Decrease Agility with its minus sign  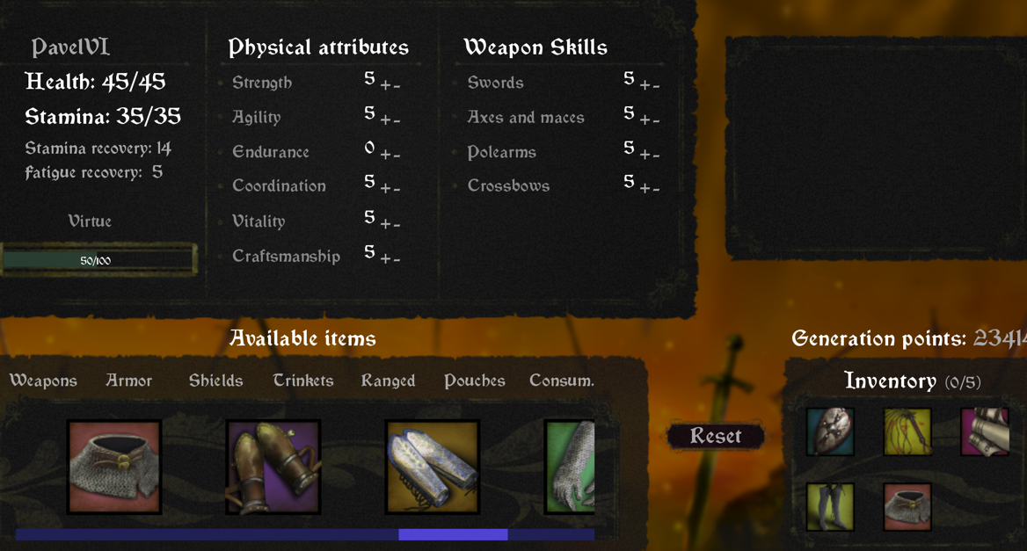(397, 121)
